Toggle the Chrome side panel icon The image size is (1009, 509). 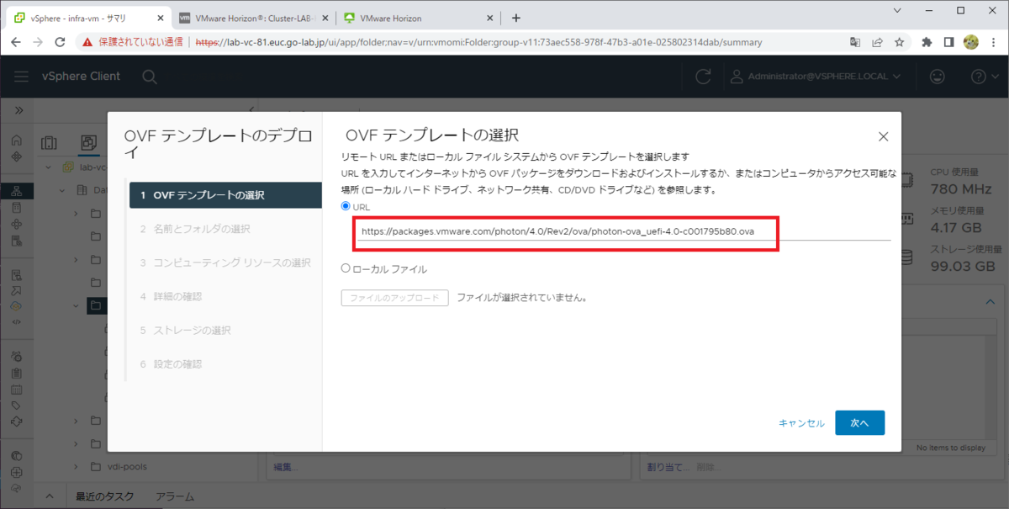click(x=948, y=42)
